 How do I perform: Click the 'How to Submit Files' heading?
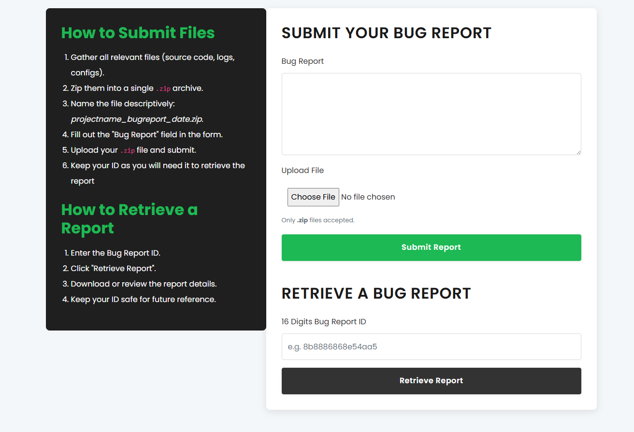[x=138, y=32]
